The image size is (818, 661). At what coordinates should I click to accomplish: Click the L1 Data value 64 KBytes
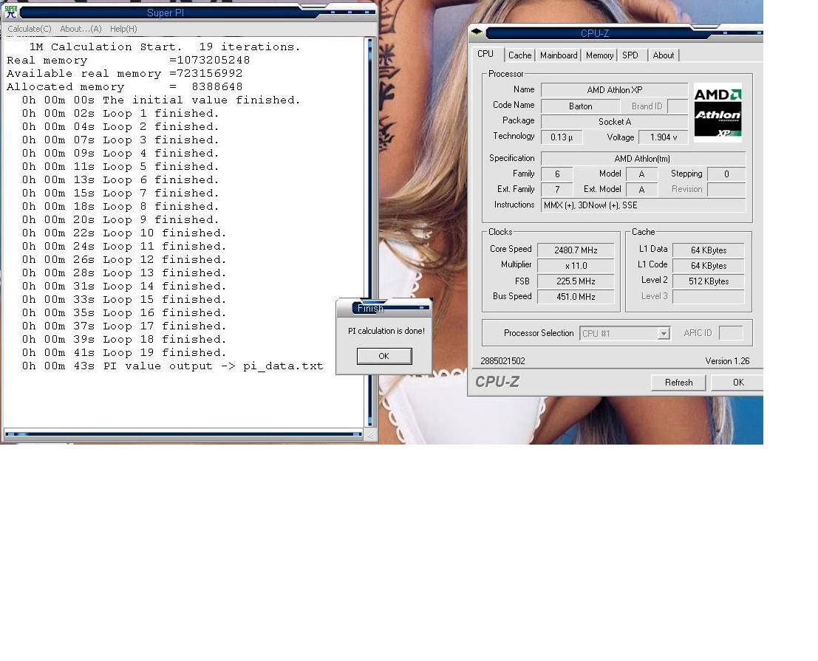pos(709,250)
